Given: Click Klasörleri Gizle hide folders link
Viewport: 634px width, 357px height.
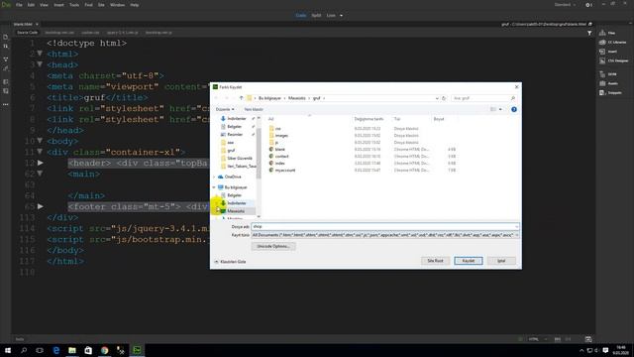Looking at the screenshot, I should (230, 262).
